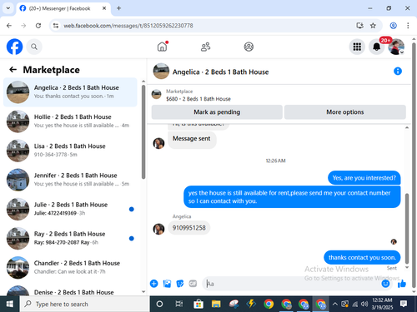Open the unread Ray conversation
The width and height of the screenshot is (417, 312).
point(70,238)
